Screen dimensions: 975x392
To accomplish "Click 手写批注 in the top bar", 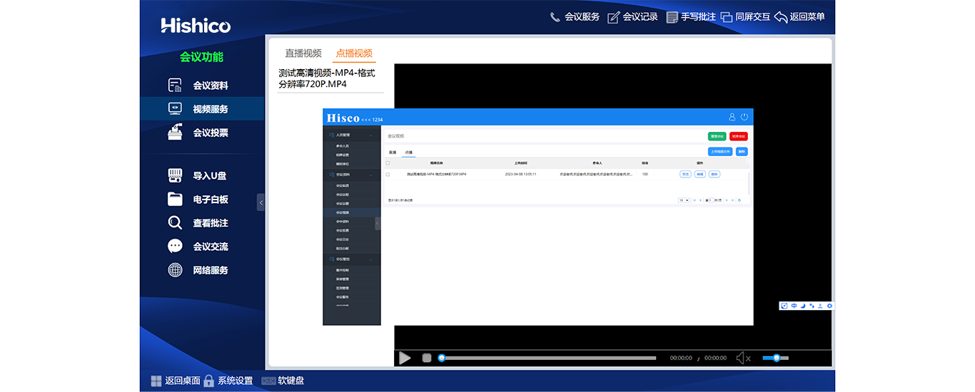I will 690,17.
